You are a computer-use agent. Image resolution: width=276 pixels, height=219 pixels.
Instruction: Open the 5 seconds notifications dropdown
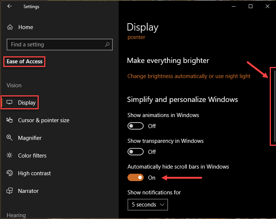tap(148, 205)
